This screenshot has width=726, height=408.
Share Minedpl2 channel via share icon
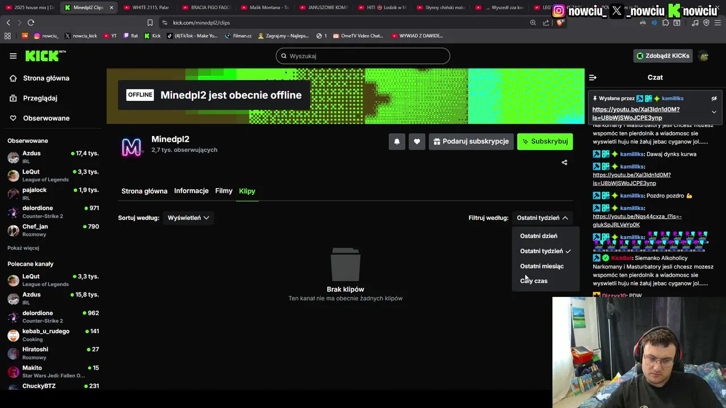564,163
